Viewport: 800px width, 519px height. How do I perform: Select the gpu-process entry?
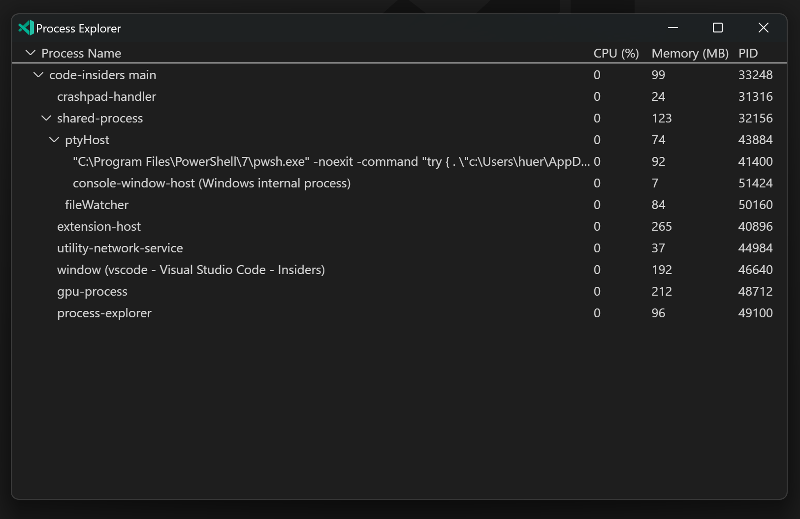click(x=92, y=291)
